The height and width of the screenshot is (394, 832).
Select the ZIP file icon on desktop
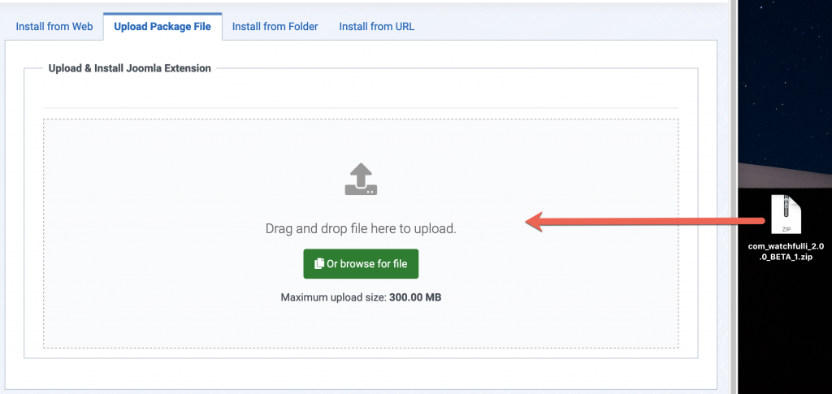pyautogui.click(x=786, y=214)
